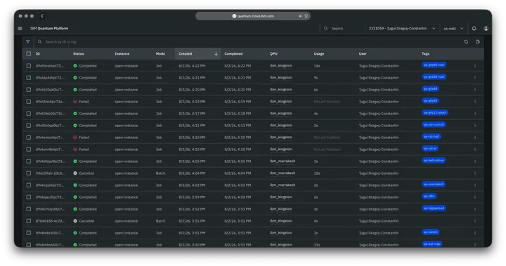Toggle the select-all checkbox in header
506x266 pixels.
click(x=29, y=54)
